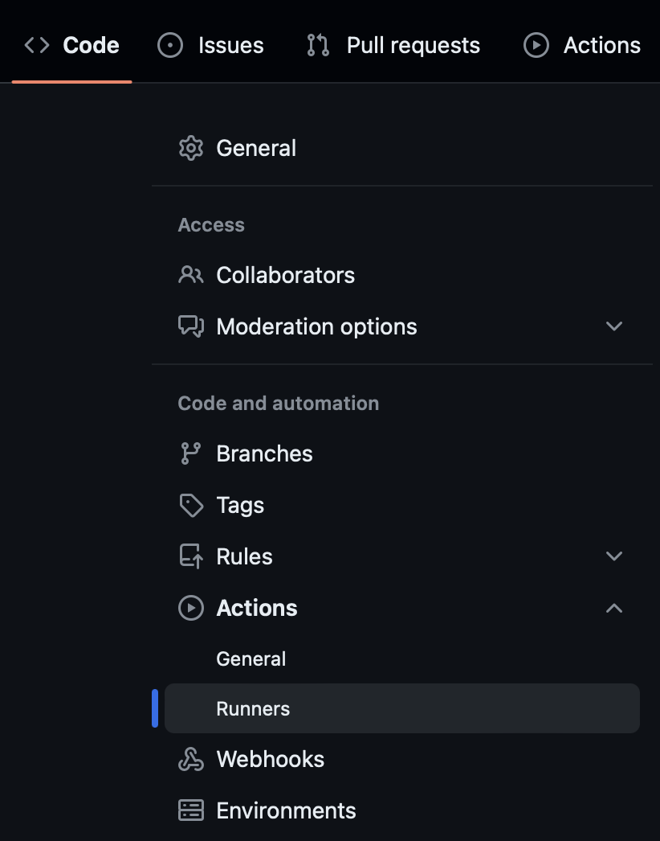Click the Branches git-branch icon
Screen dimensions: 660x841
(191, 453)
